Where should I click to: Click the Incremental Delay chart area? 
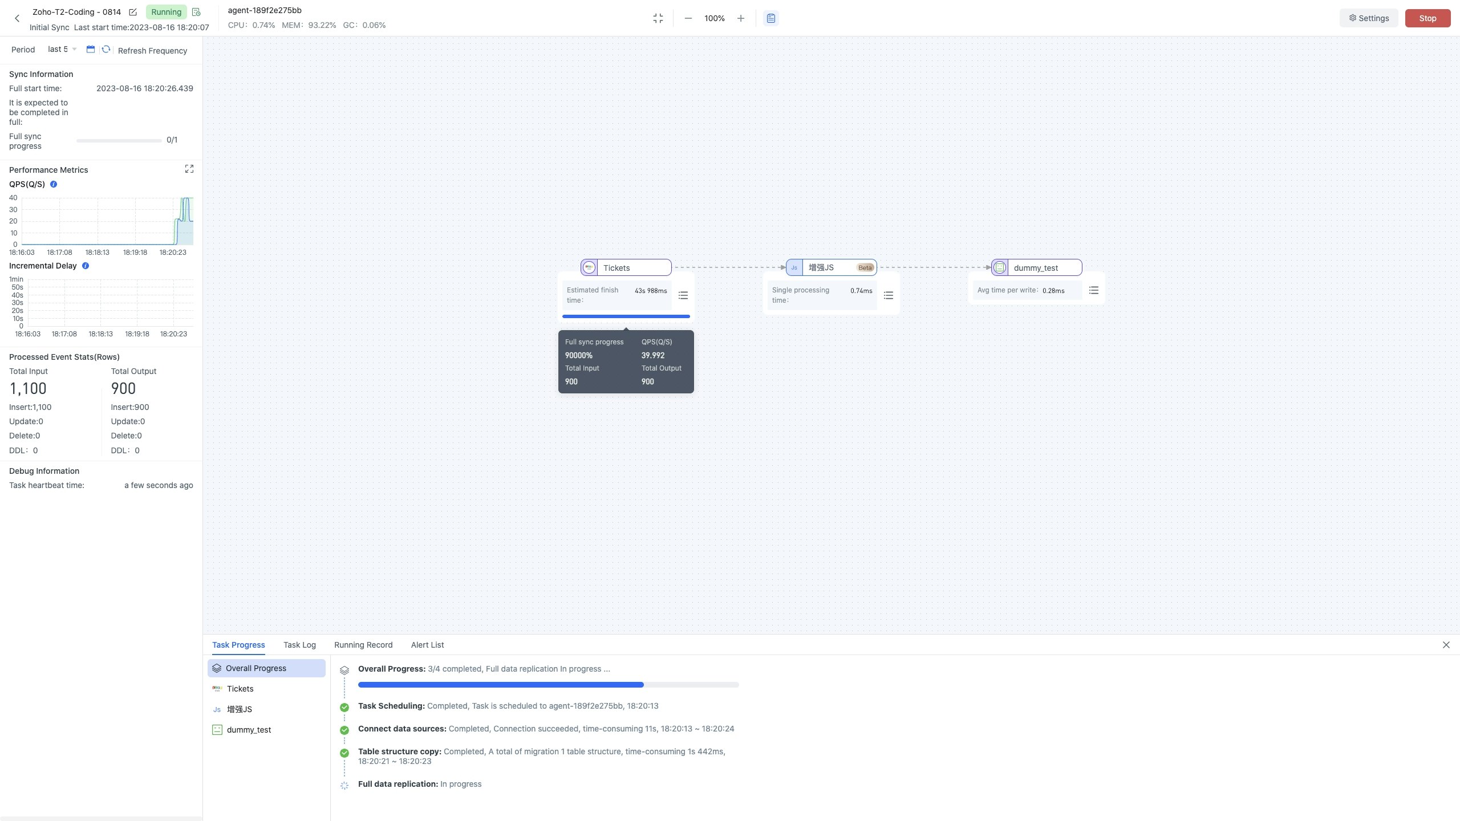point(111,303)
